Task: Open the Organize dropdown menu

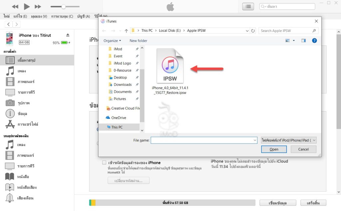Action: (112, 40)
